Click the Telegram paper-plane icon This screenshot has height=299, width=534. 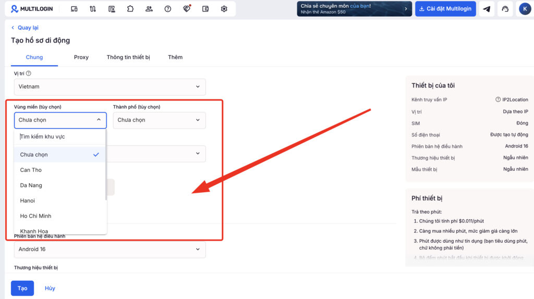tap(487, 9)
